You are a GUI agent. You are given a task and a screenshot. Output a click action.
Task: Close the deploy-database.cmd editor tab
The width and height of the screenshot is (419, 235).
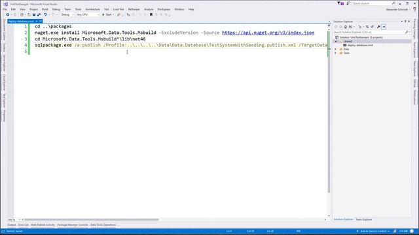pos(41,21)
